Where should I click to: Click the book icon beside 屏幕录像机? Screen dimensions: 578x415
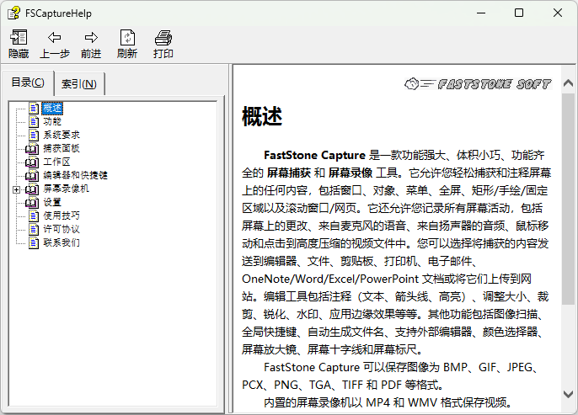coord(32,189)
